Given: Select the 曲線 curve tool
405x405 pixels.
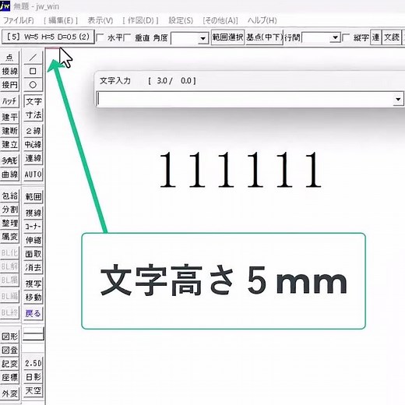Looking at the screenshot, I should (x=9, y=174).
